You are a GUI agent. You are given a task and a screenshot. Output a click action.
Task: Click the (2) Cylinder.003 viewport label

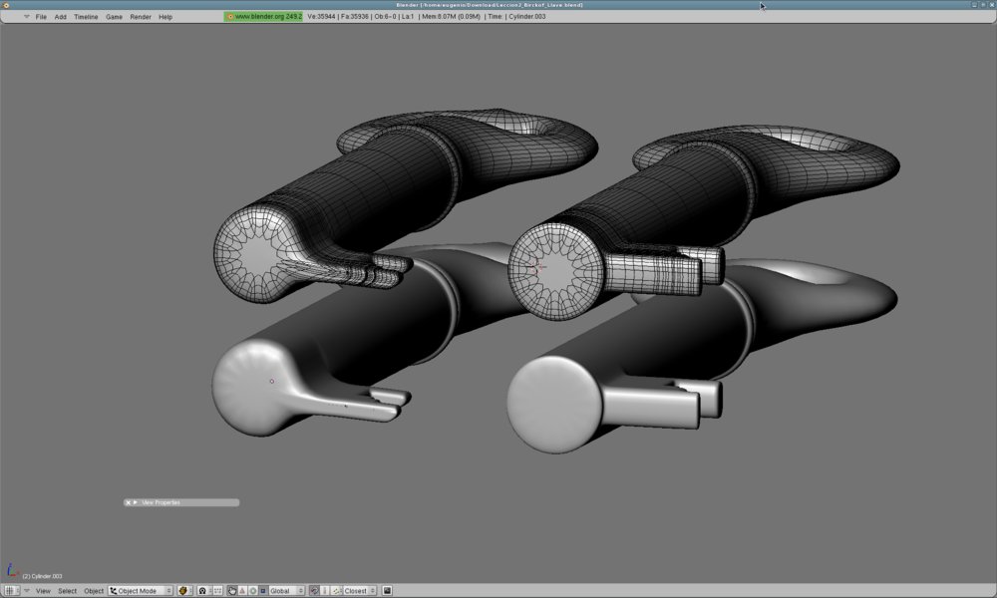point(42,576)
